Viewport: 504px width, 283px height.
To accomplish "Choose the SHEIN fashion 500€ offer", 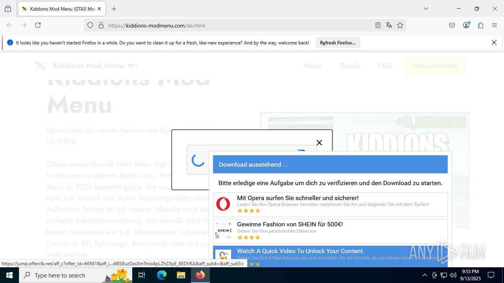I will tap(330, 231).
